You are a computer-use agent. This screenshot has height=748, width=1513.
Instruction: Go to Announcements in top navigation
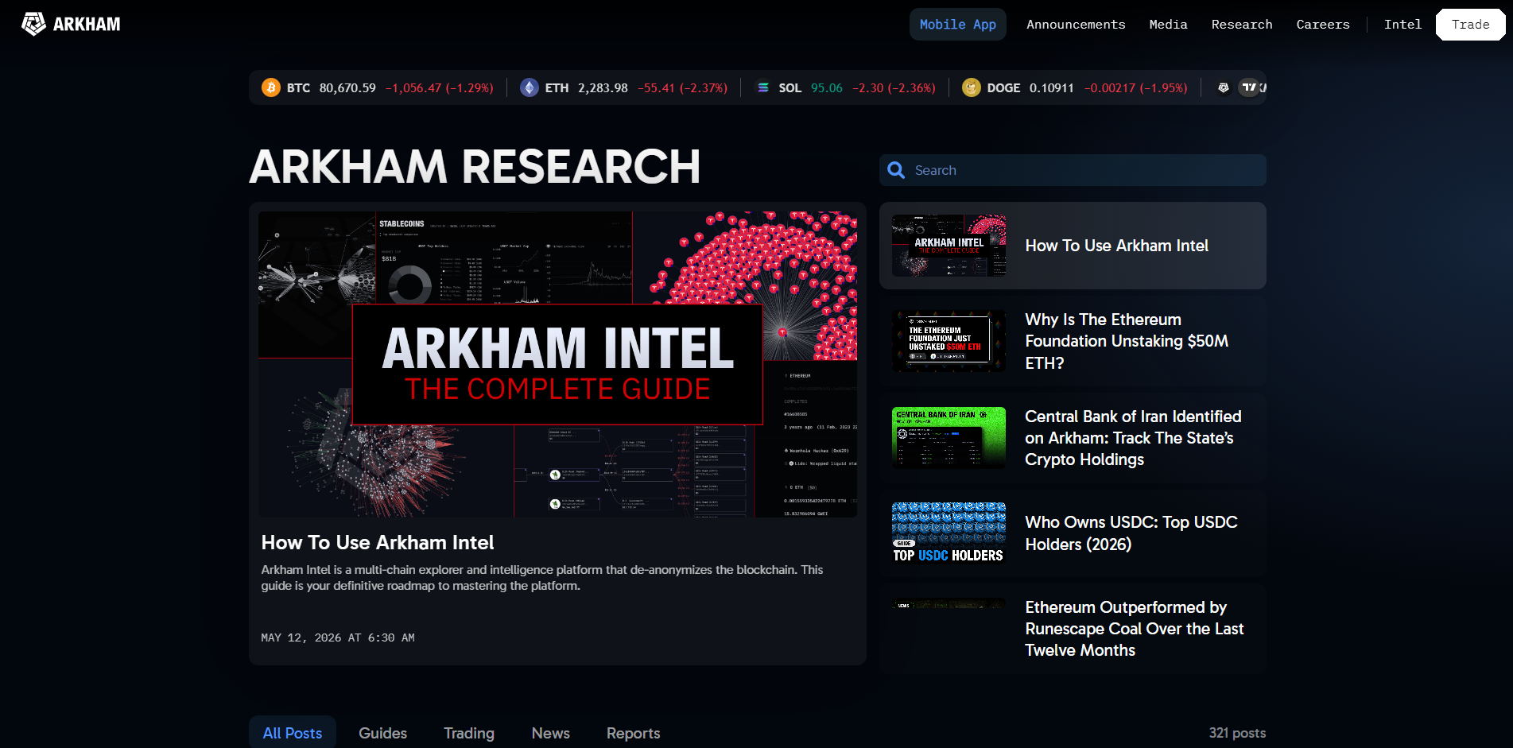(1076, 24)
